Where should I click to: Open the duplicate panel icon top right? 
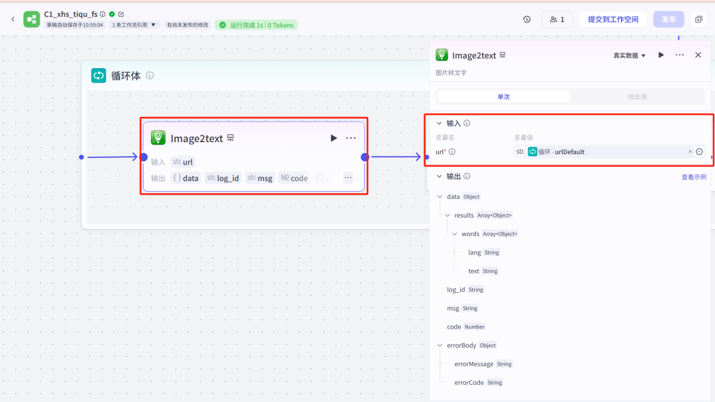(x=698, y=19)
